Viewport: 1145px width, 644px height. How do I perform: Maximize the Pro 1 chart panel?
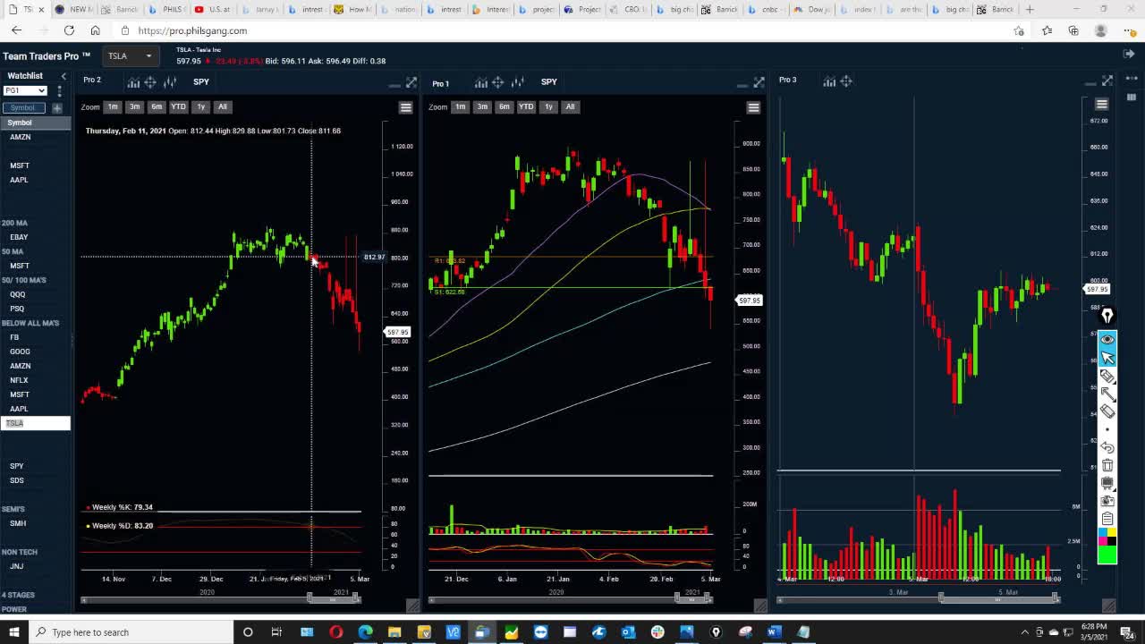pos(759,82)
